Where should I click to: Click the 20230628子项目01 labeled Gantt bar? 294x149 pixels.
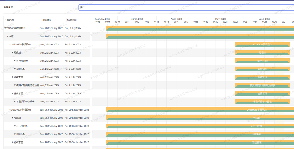click(262, 45)
